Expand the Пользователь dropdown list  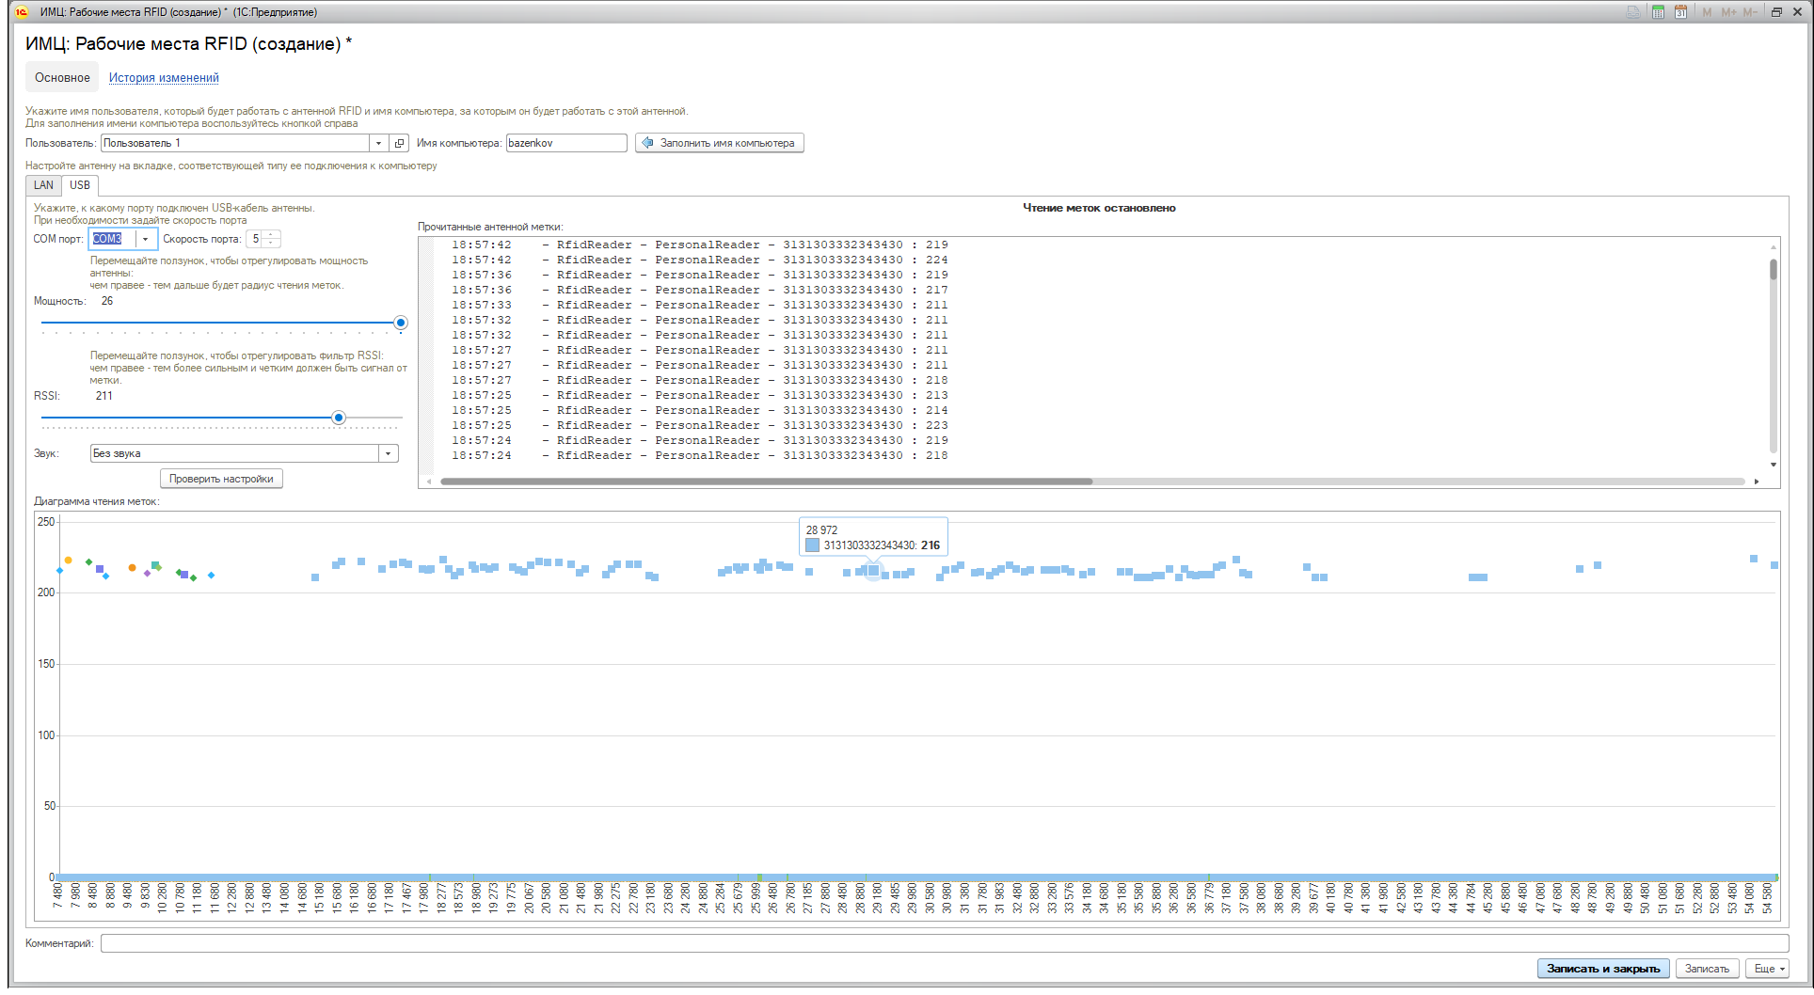click(x=378, y=143)
